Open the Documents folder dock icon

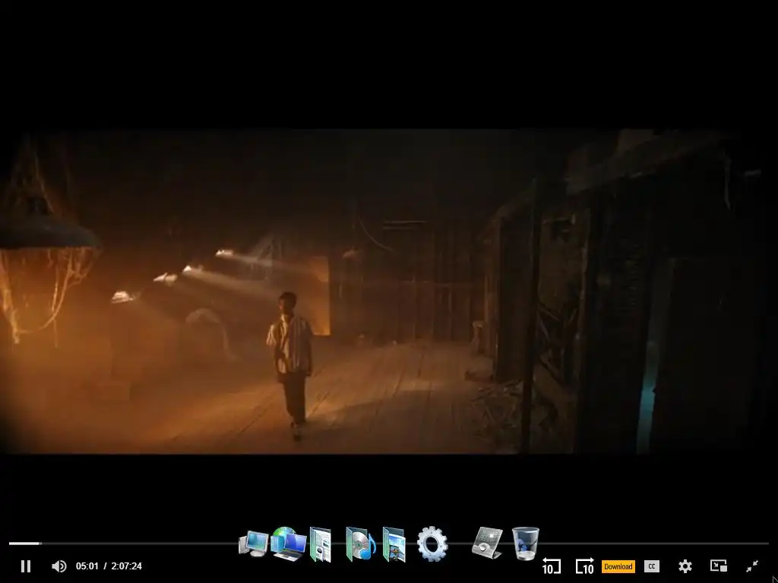click(x=321, y=545)
